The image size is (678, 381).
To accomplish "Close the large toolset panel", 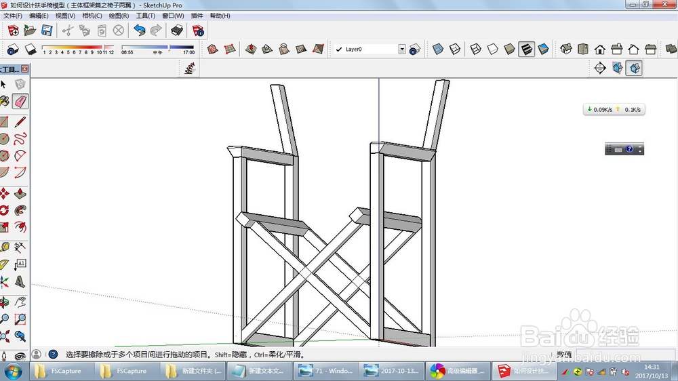I will pyautogui.click(x=25, y=68).
